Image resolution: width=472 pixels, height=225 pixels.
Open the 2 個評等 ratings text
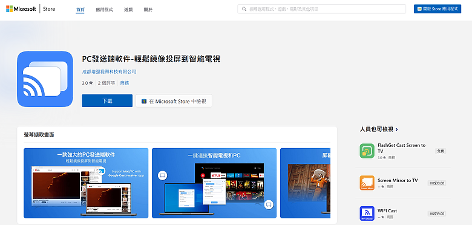(107, 83)
